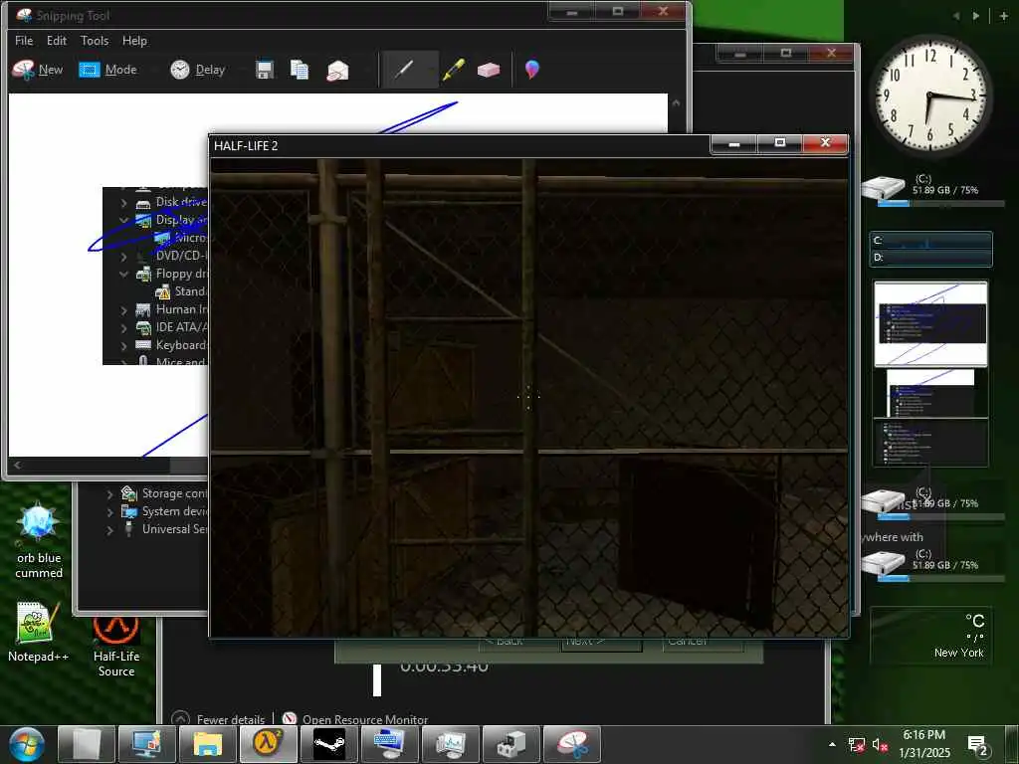1019x764 pixels.
Task: Expand Storage controllers in Device Manager window
Action: pyautogui.click(x=110, y=493)
